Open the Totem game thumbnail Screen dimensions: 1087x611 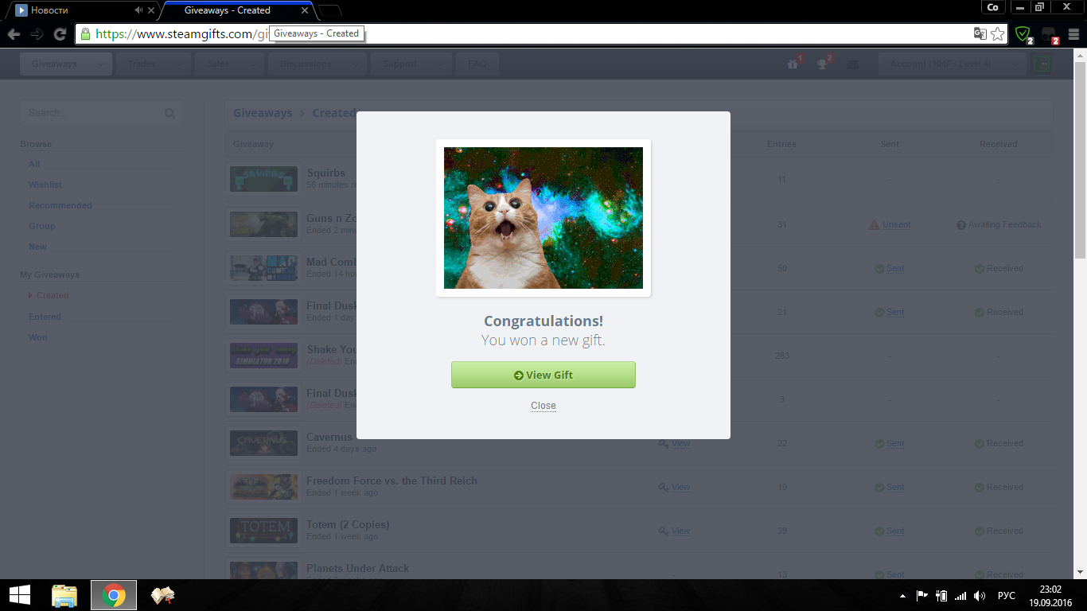point(263,531)
